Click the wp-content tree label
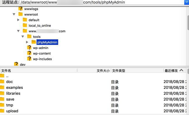 coord(42,53)
